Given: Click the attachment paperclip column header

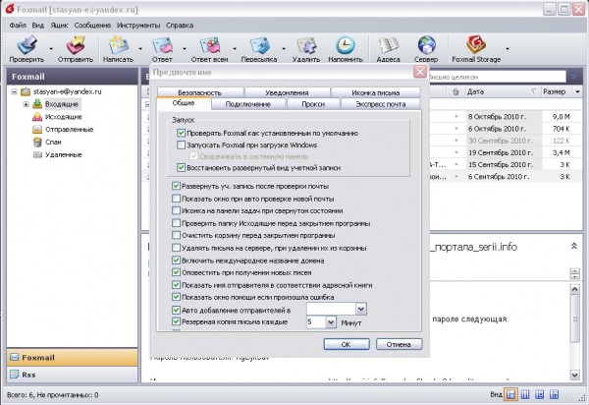Looking at the screenshot, I should (455, 91).
